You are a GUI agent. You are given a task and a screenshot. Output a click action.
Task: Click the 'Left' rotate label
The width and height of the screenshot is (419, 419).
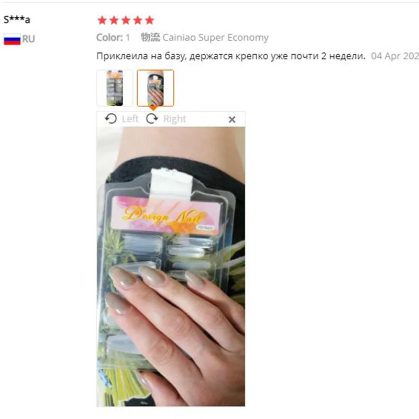130,119
